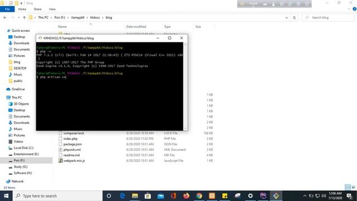Open the Home ribbon tab
Viewport: 357px width, 201px height.
pos(22,9)
